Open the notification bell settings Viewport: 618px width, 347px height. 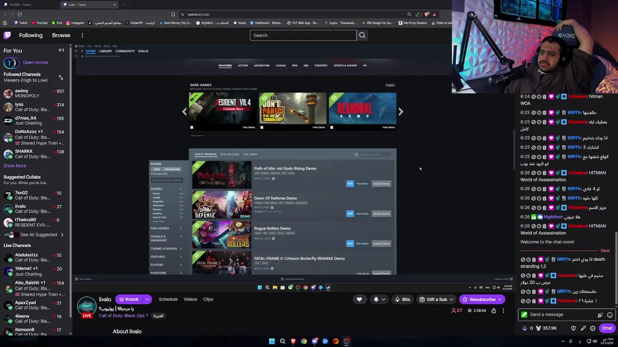[379, 299]
